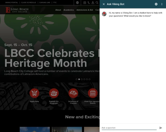The width and height of the screenshot is (166, 132).
Task: Click the Explore our Programs ship icon
Action: pyautogui.click(x=54, y=93)
